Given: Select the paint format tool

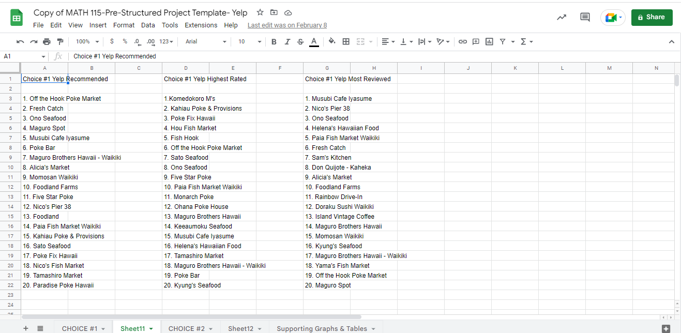Looking at the screenshot, I should click(60, 41).
